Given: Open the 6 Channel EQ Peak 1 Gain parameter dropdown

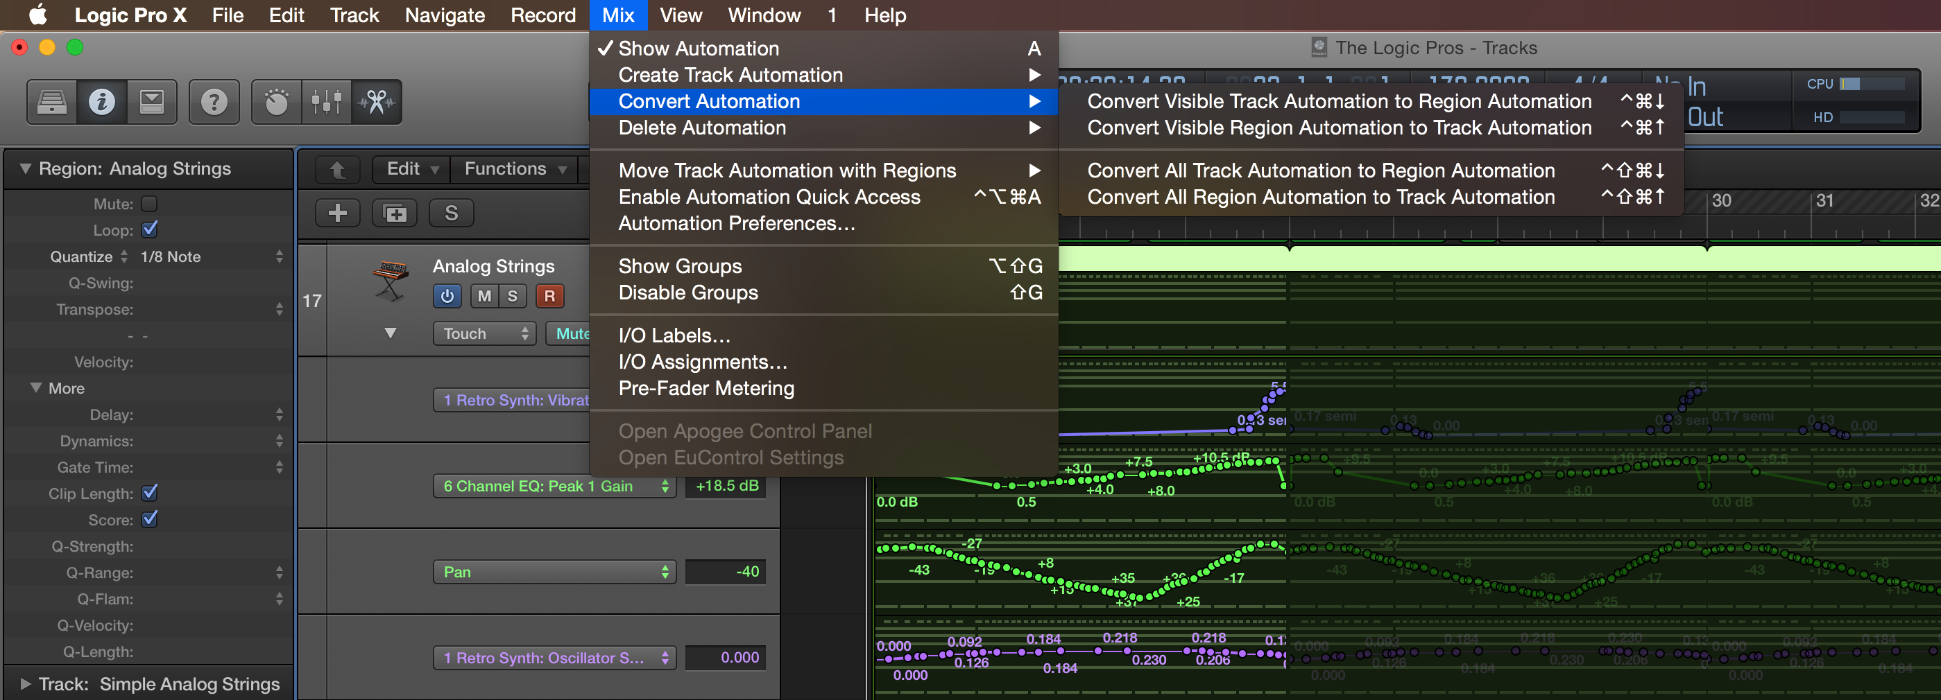Looking at the screenshot, I should click(x=554, y=487).
